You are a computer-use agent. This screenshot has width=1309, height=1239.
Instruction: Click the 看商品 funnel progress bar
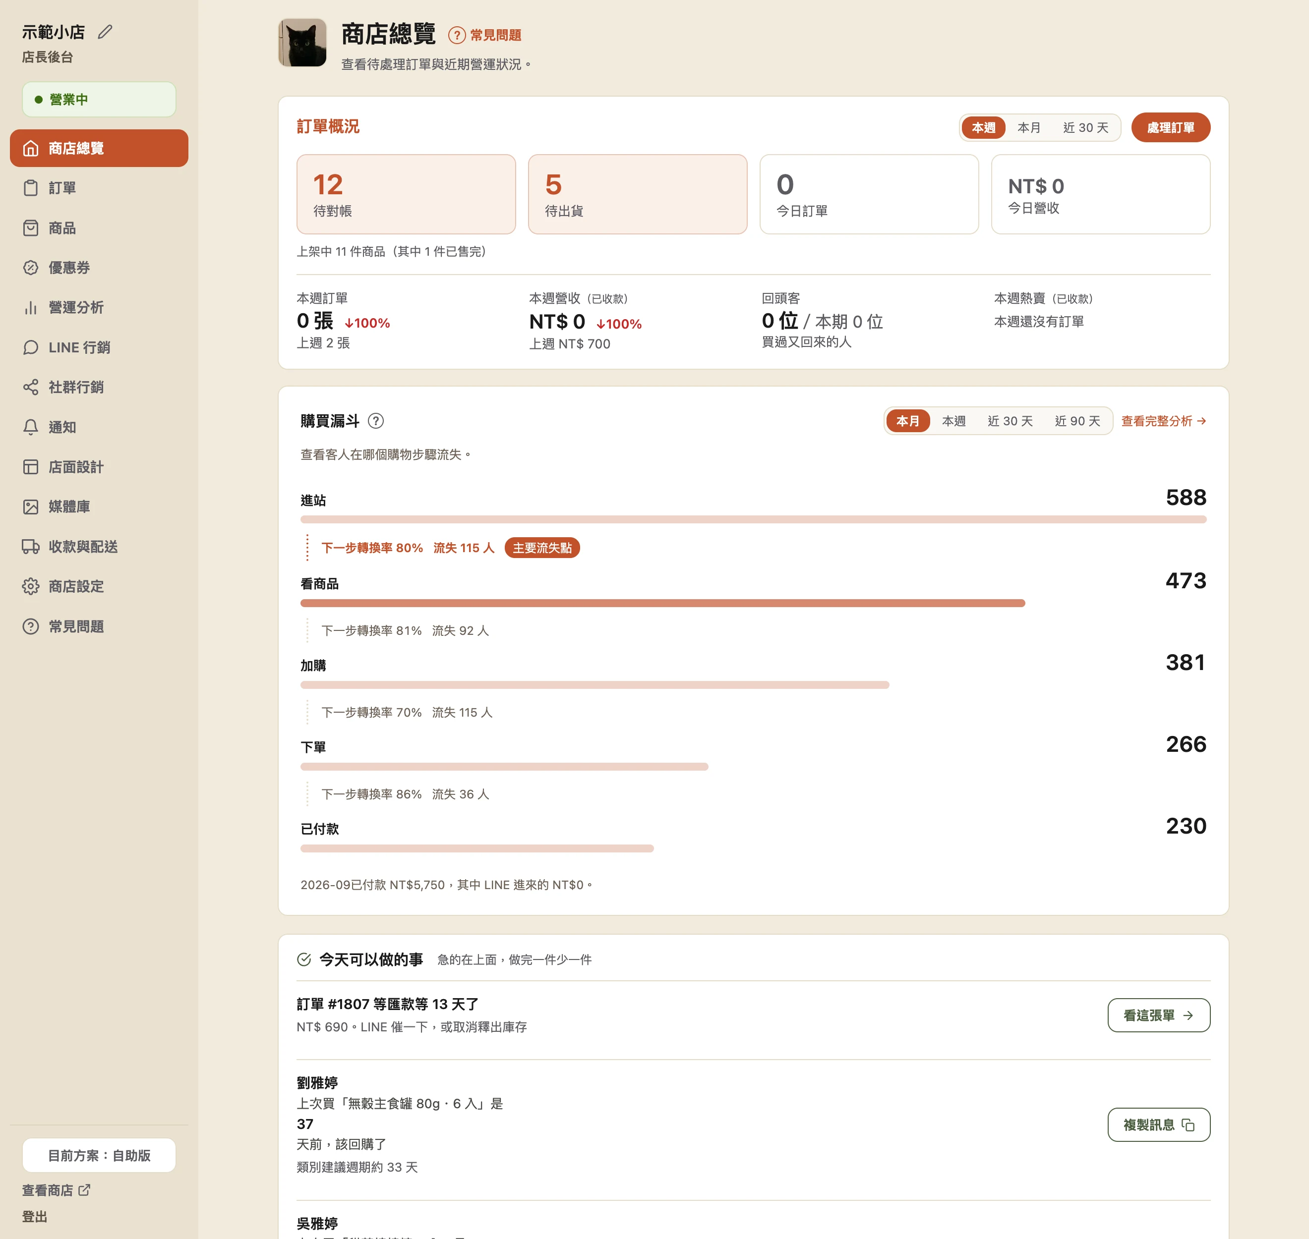point(662,603)
